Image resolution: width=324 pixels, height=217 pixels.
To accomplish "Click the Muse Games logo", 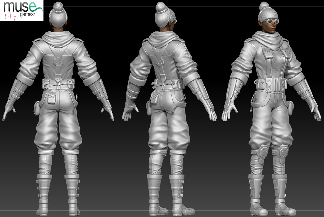I will [x=22, y=11].
